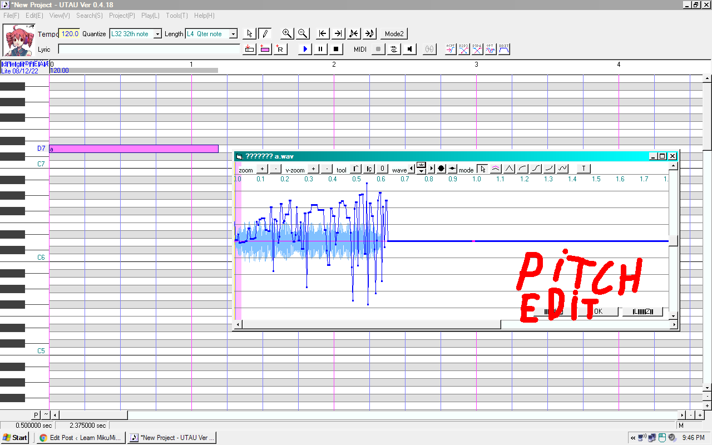Click the main horizontal scrollbar thumb
Viewport: 712px width, 445px height.
click(93, 415)
